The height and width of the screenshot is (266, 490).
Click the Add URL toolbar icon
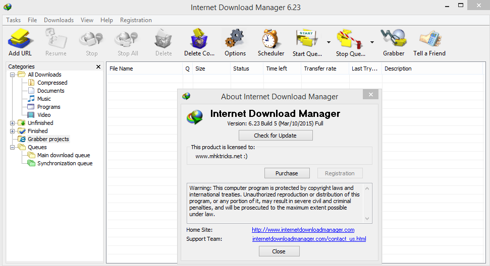pyautogui.click(x=20, y=39)
